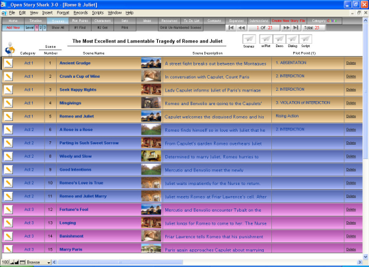
Task: Jump to the last record with the skip-to-end arrow
Action: click(x=296, y=28)
